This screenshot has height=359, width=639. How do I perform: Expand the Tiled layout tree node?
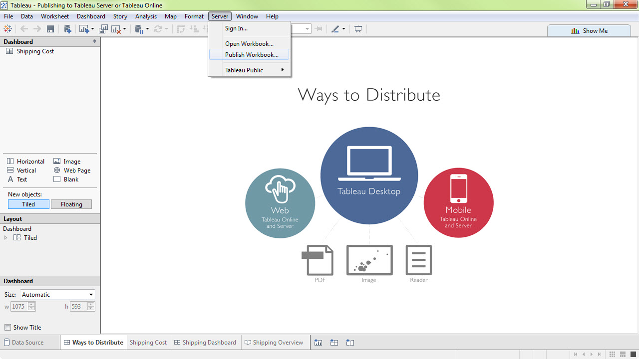pos(6,238)
